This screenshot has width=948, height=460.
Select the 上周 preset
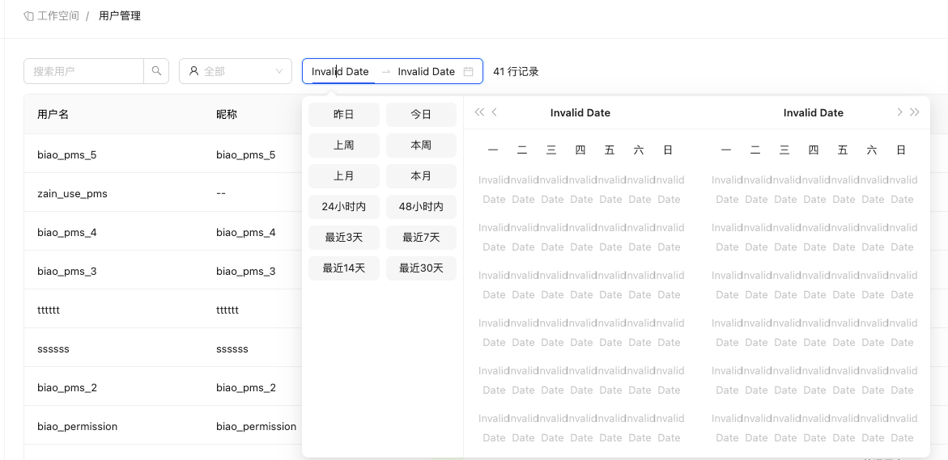[344, 146]
